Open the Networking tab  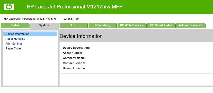tap(102, 25)
